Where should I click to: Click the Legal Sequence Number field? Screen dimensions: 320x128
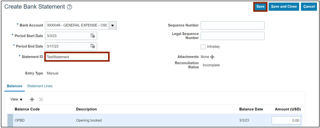232,36
